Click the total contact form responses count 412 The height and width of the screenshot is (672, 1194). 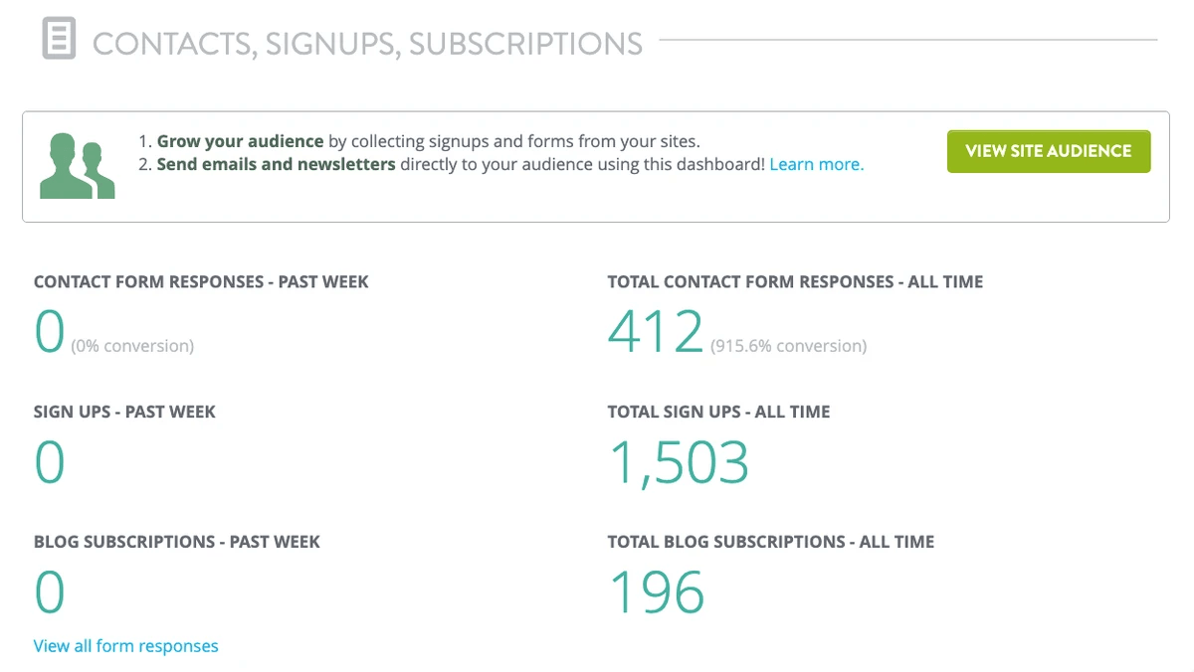tap(655, 331)
